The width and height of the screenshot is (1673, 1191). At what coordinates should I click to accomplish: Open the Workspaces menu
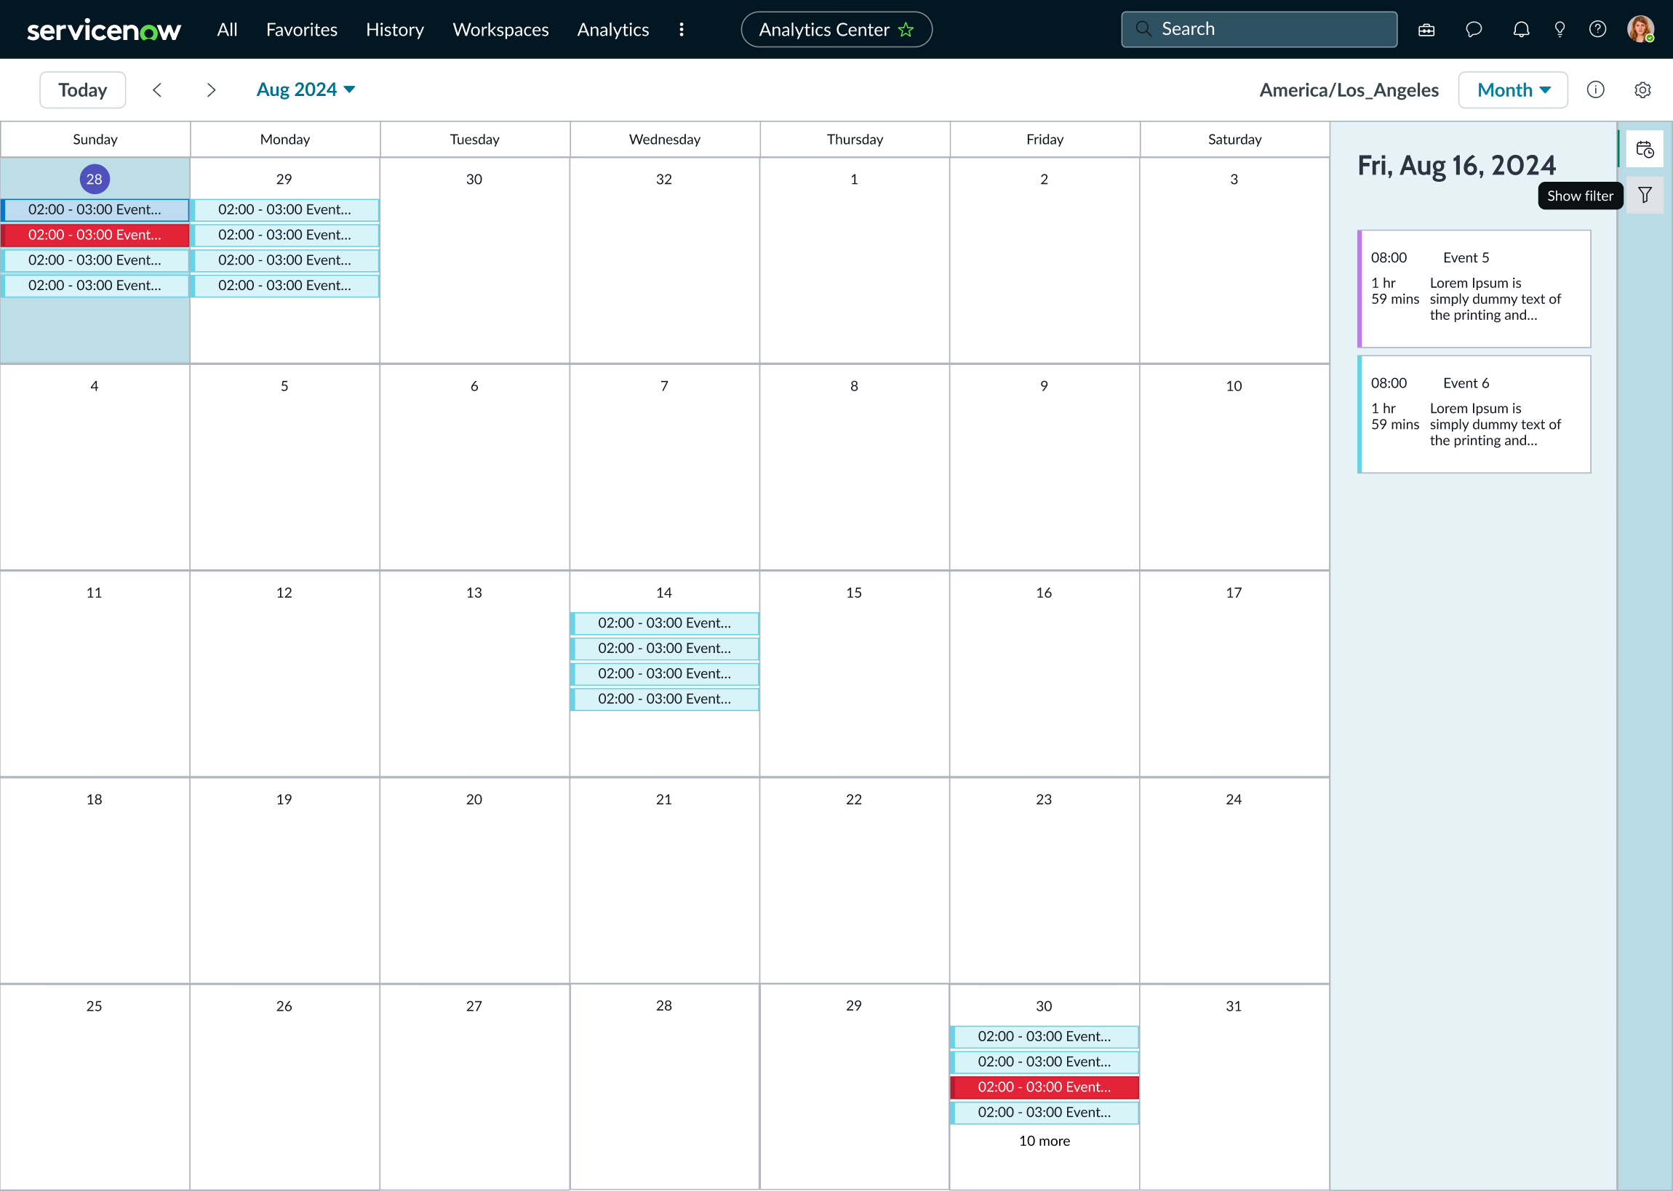pos(500,30)
